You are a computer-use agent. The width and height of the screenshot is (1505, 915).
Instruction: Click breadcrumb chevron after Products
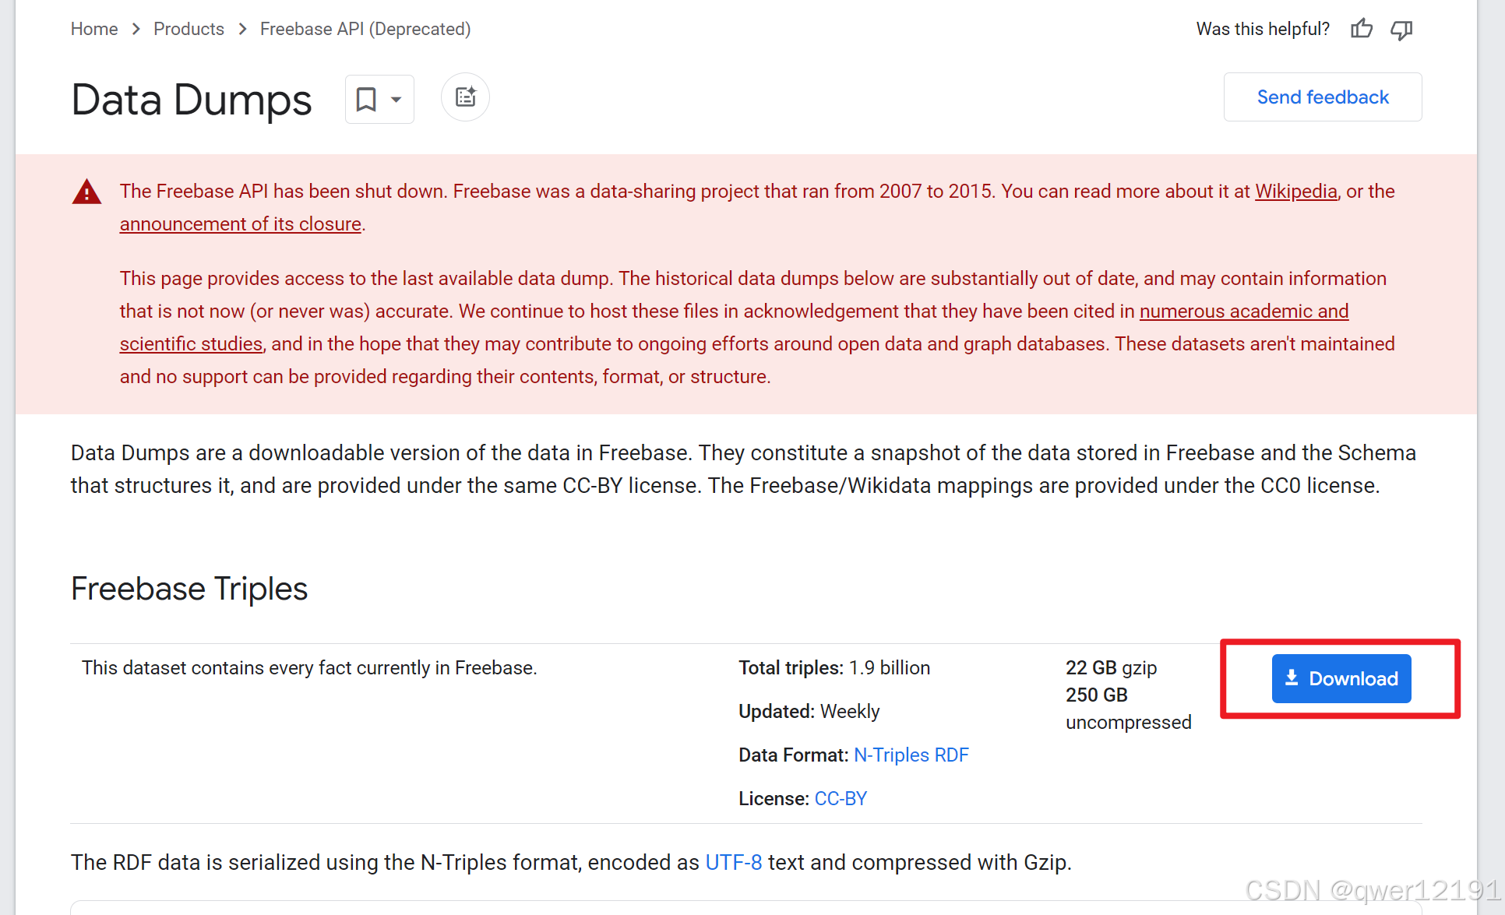coord(242,29)
